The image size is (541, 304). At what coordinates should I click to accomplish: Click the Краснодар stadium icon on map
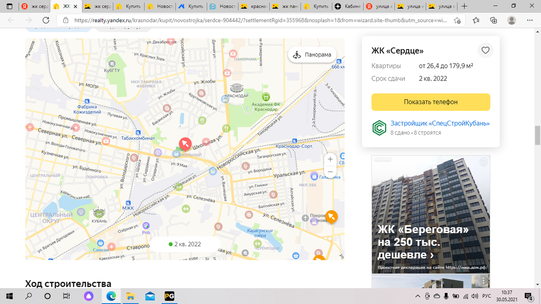click(x=236, y=88)
